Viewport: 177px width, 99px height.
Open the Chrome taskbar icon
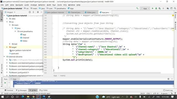pos(33,97)
